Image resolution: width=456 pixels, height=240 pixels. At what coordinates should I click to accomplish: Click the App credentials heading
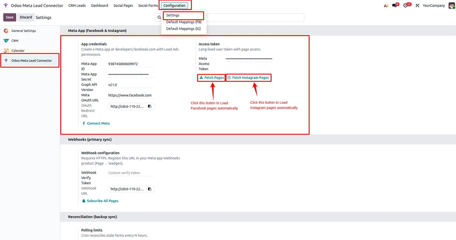point(94,44)
